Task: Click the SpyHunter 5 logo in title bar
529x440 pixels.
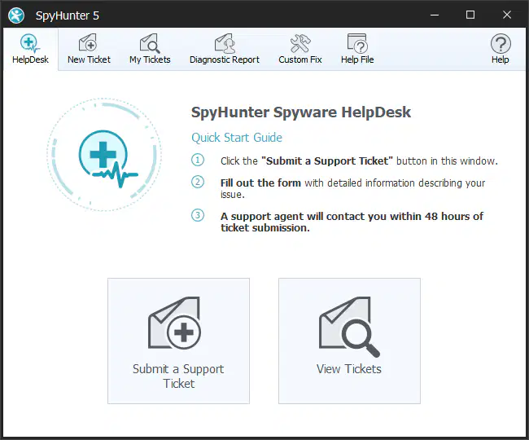Action: (x=16, y=15)
